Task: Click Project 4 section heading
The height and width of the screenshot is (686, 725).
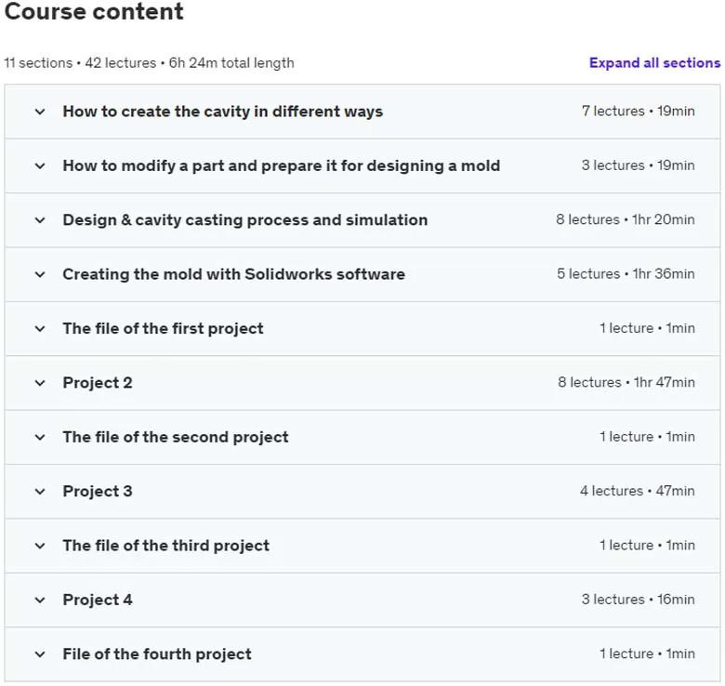Action: 98,600
